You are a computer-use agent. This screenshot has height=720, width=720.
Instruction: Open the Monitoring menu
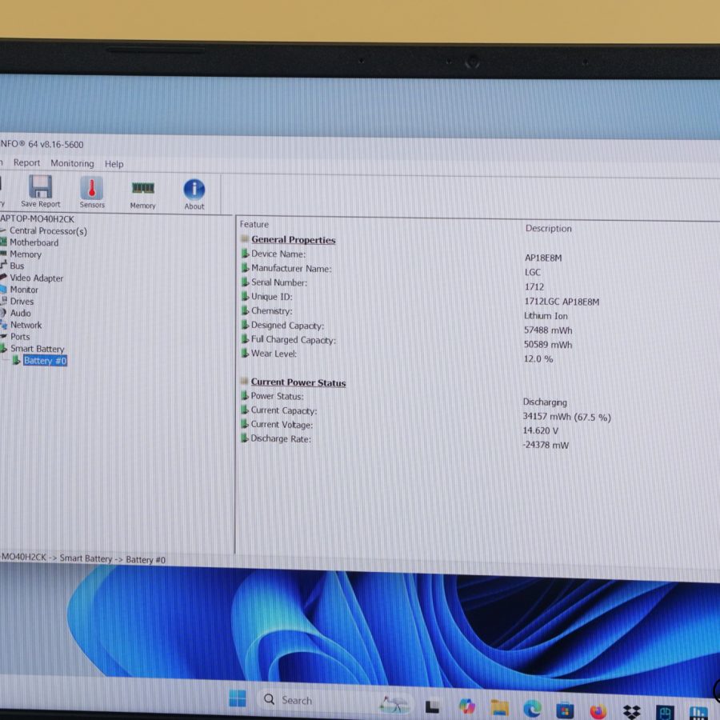point(72,163)
